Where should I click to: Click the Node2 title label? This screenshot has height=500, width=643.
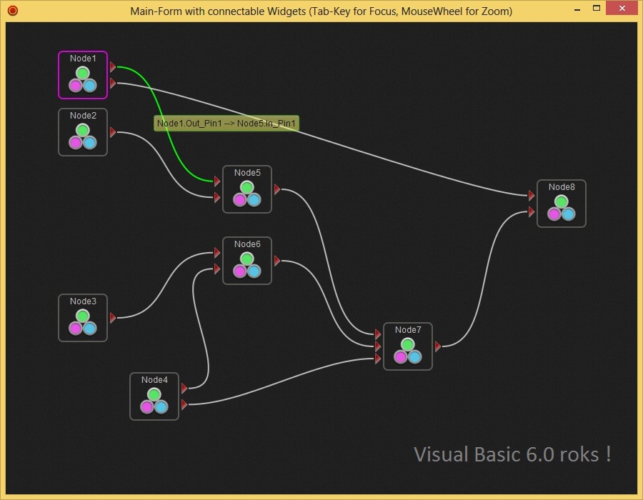(x=82, y=114)
